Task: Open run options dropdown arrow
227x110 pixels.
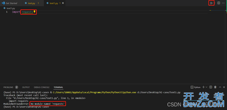Action: pyautogui.click(x=214, y=3)
